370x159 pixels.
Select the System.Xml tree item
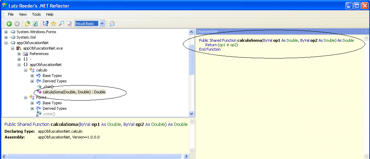pyautogui.click(x=26, y=37)
